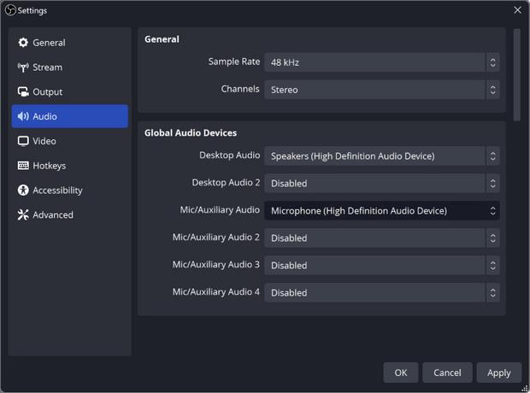Click the Video screen icon
This screenshot has width=530, height=393.
[x=23, y=141]
